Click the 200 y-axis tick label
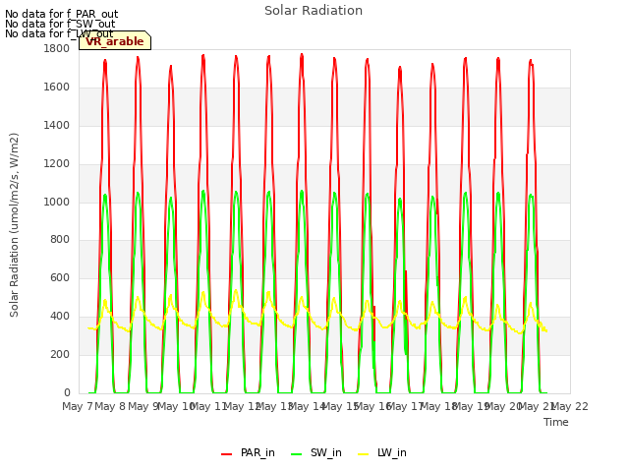The image size is (629, 472). point(60,354)
